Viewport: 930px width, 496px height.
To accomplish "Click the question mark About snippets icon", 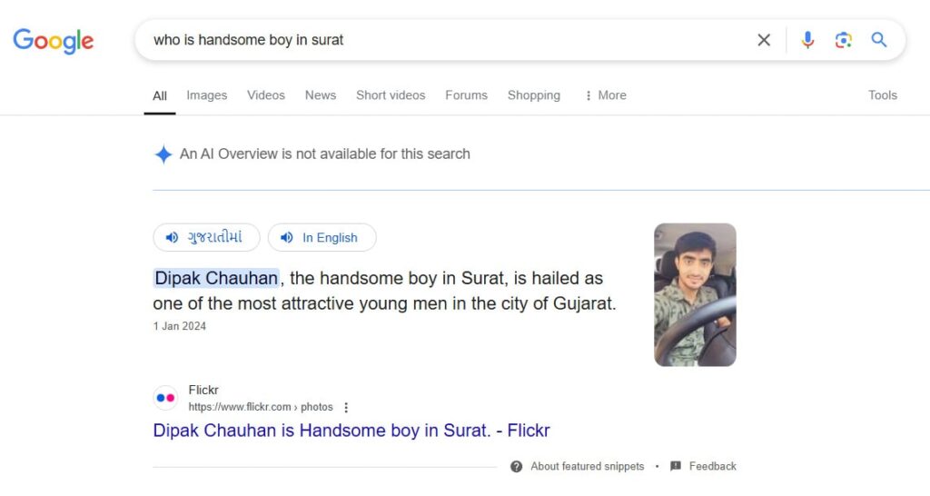I will 516,466.
